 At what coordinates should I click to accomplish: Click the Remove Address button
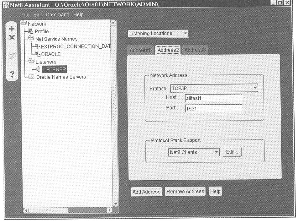click(185, 192)
